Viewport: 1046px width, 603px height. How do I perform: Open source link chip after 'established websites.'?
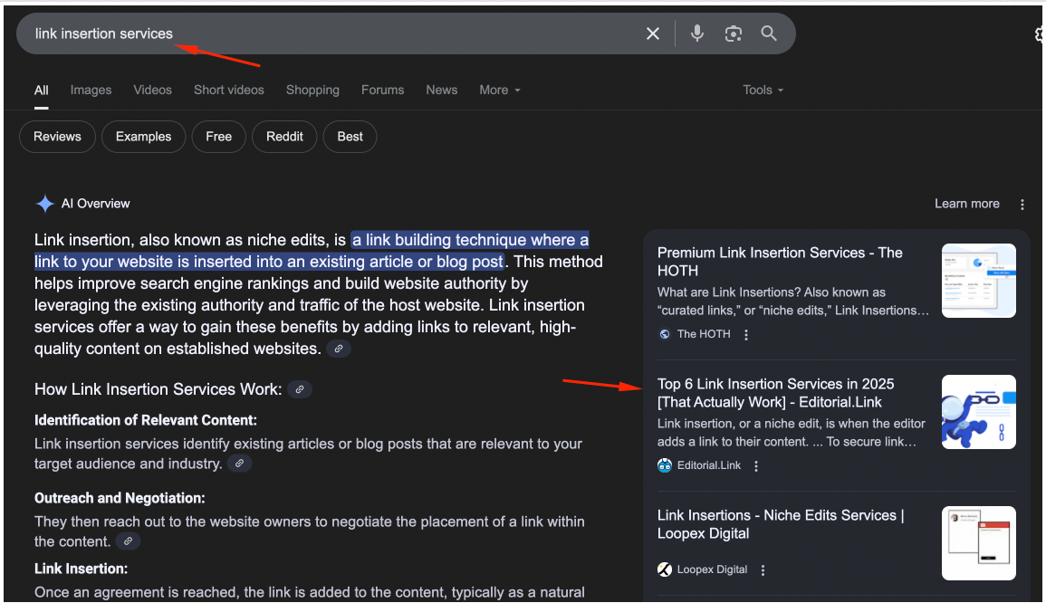tap(338, 349)
